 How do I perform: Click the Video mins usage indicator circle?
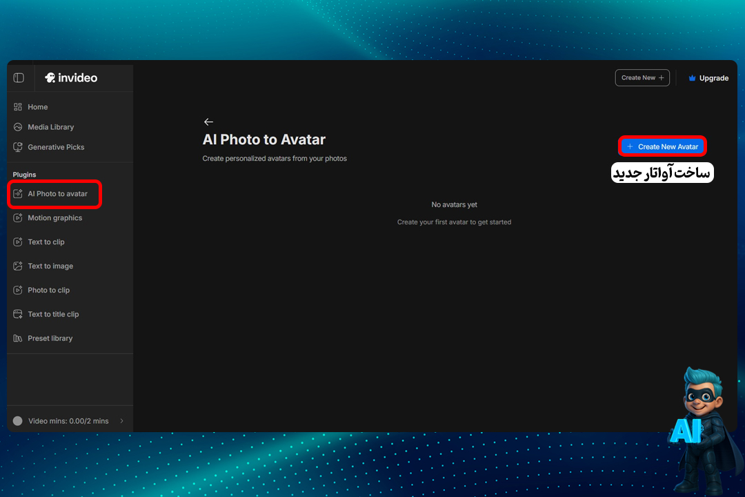pyautogui.click(x=18, y=421)
